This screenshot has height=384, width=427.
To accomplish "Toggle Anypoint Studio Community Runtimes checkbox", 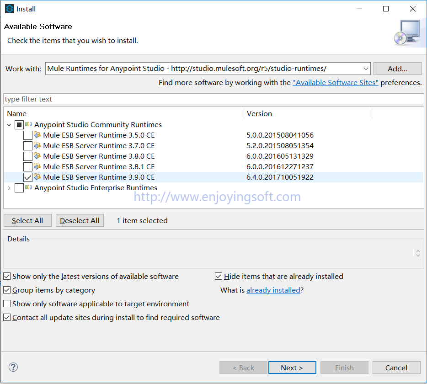I will pos(19,125).
